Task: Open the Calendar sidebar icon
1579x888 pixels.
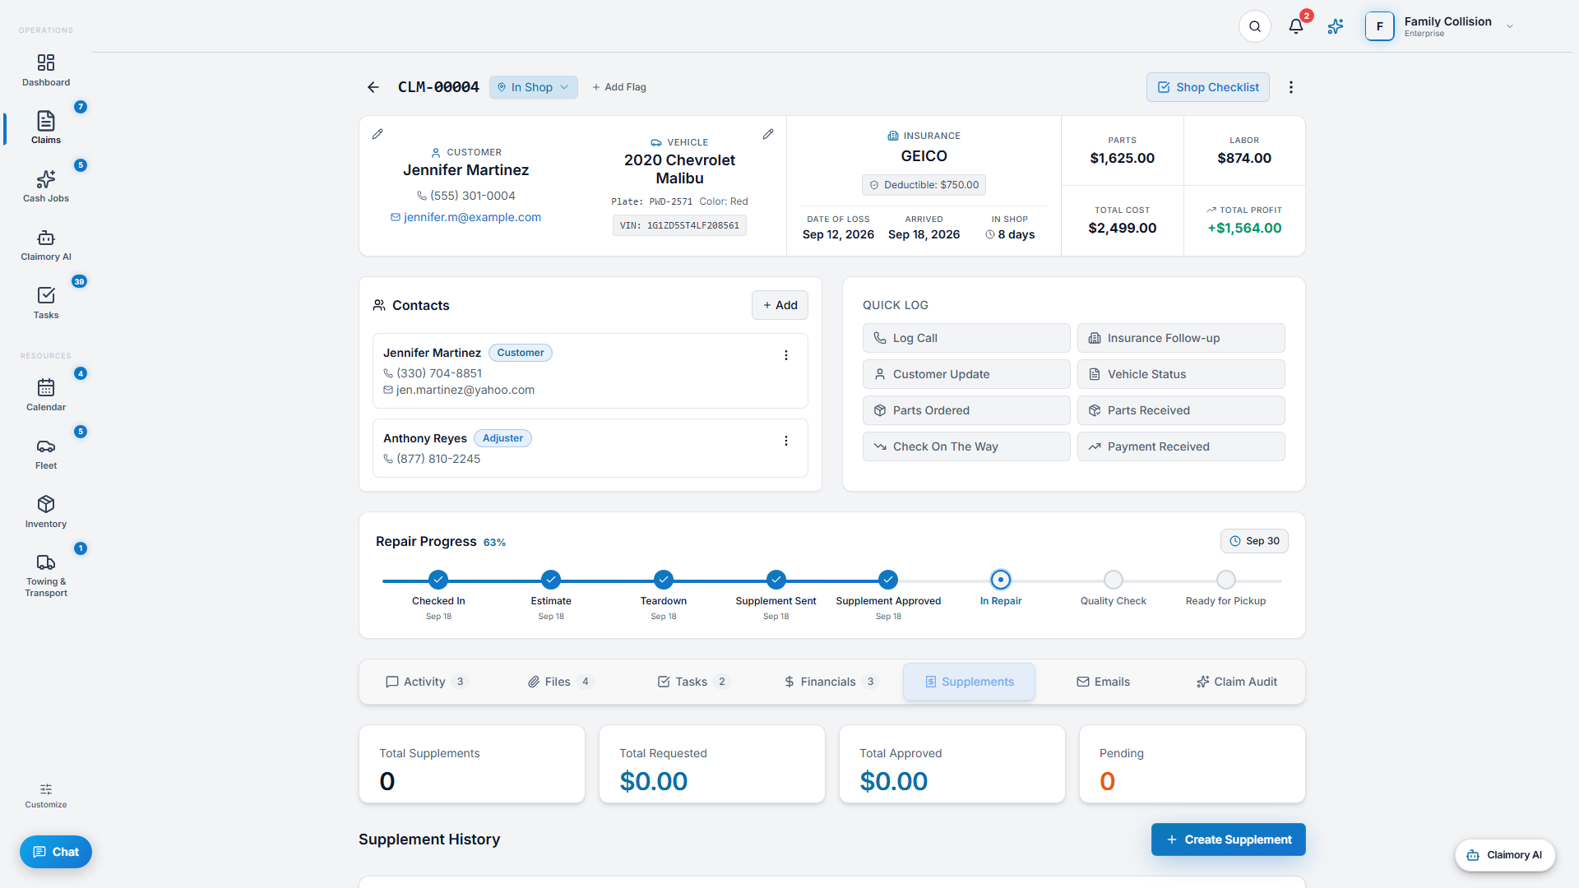Action: coord(46,395)
